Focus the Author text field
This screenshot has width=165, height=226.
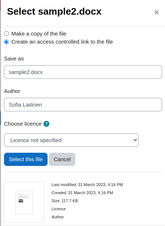[x=83, y=105]
